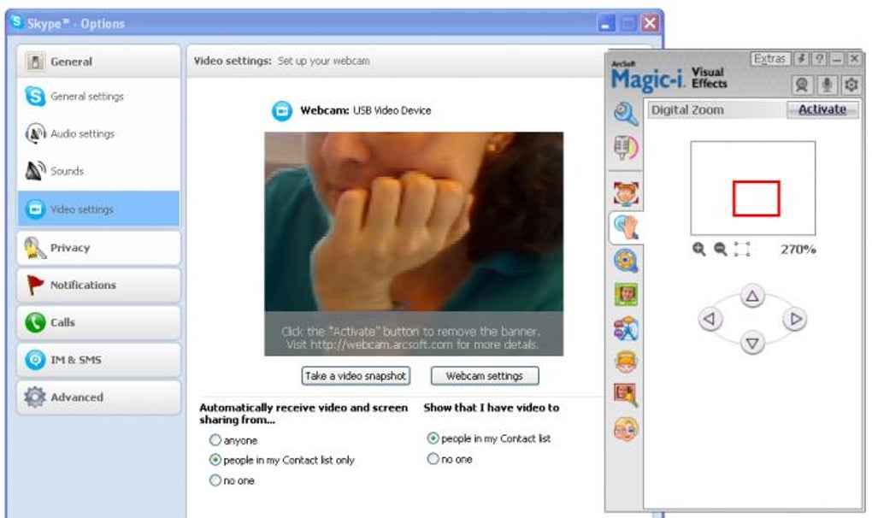Click the Activate button in Magic-i
The width and height of the screenshot is (872, 518).
(822, 109)
